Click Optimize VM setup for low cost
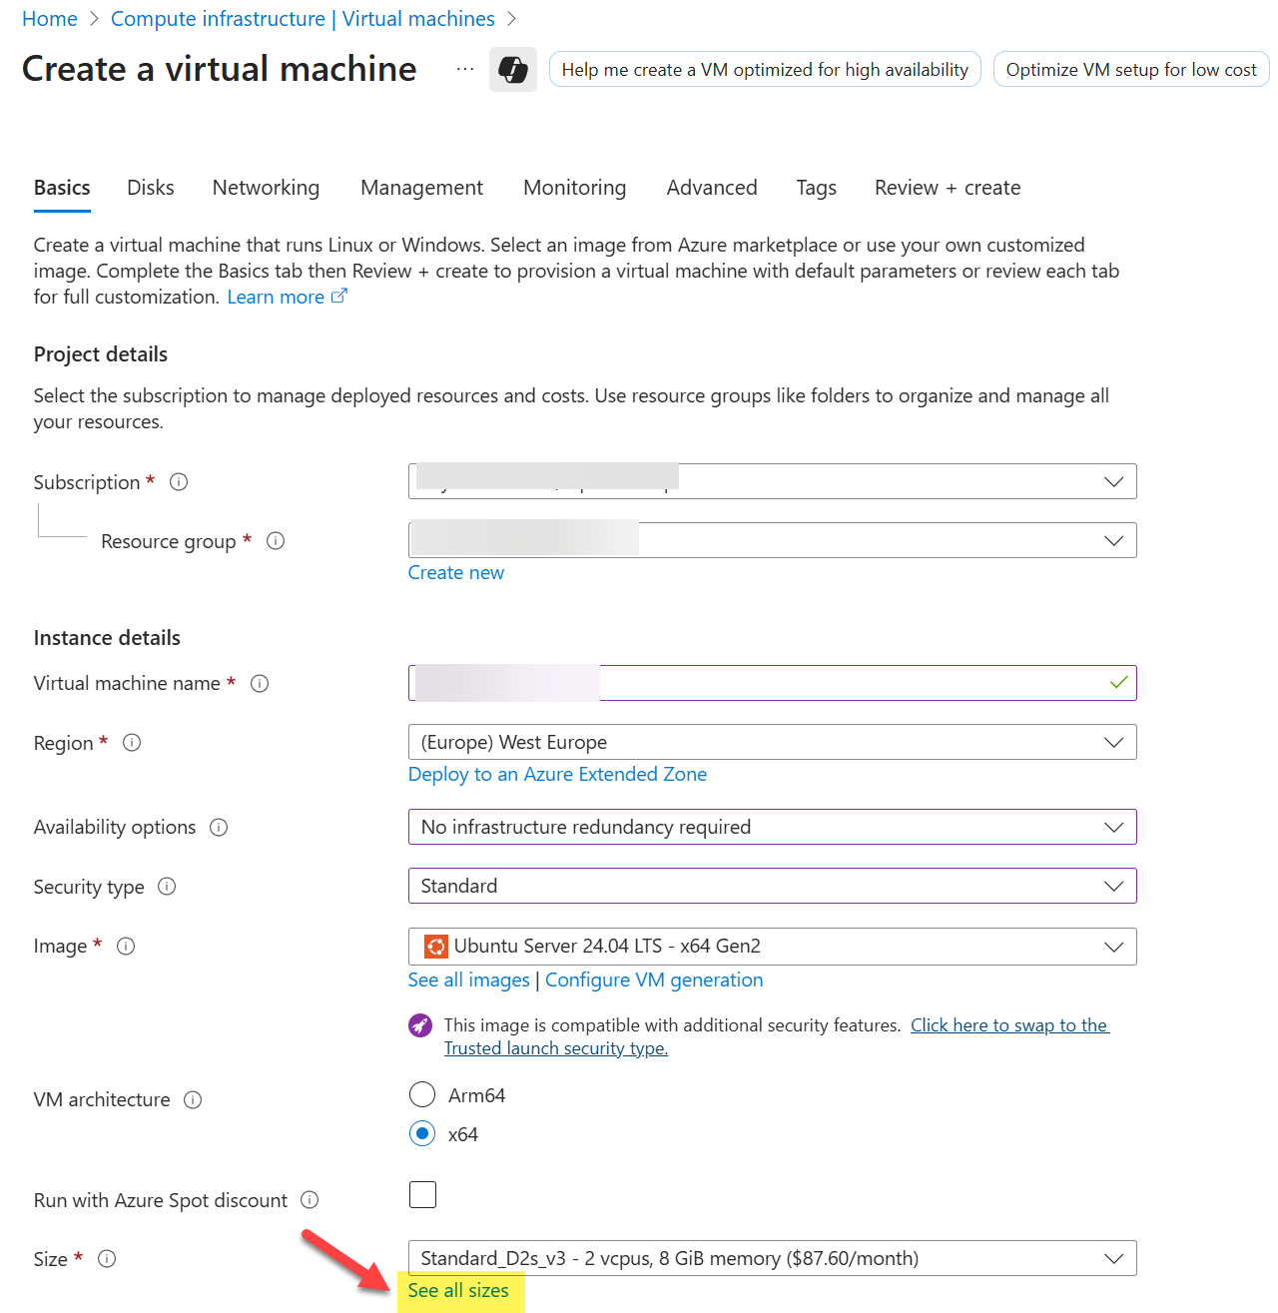The image size is (1278, 1313). coord(1131,70)
